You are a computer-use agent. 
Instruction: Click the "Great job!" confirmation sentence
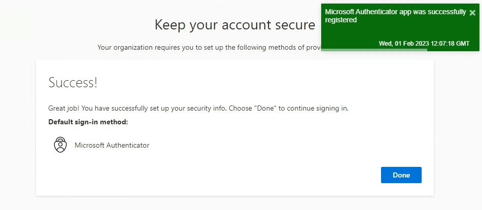click(198, 108)
